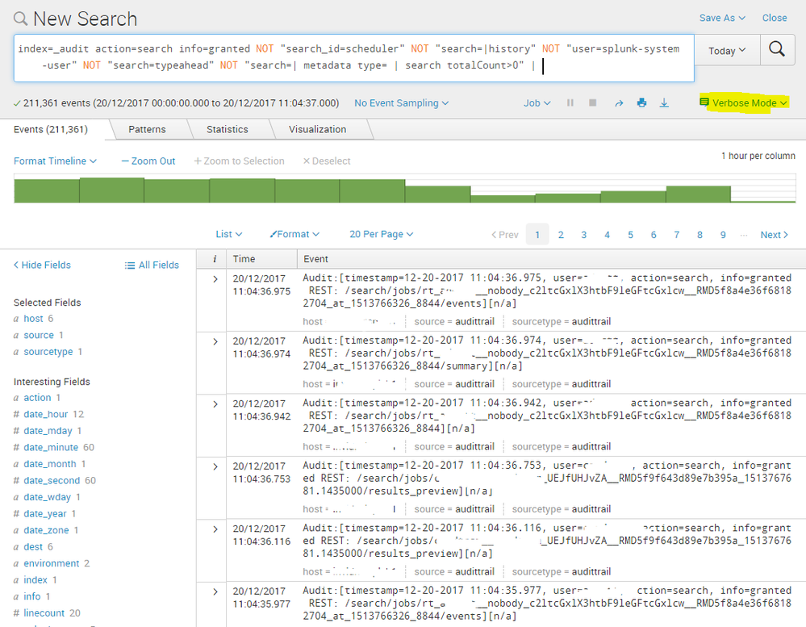Click the export download icon
The width and height of the screenshot is (806, 627).
(664, 102)
